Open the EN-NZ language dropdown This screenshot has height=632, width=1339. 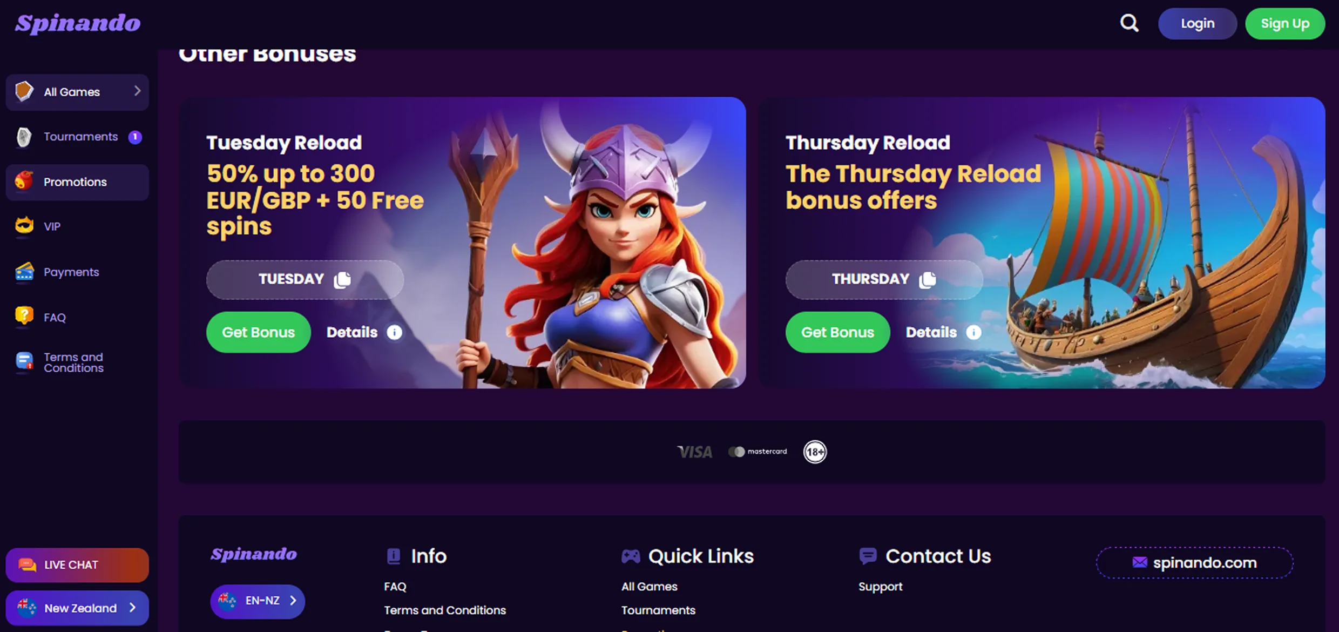(x=258, y=601)
